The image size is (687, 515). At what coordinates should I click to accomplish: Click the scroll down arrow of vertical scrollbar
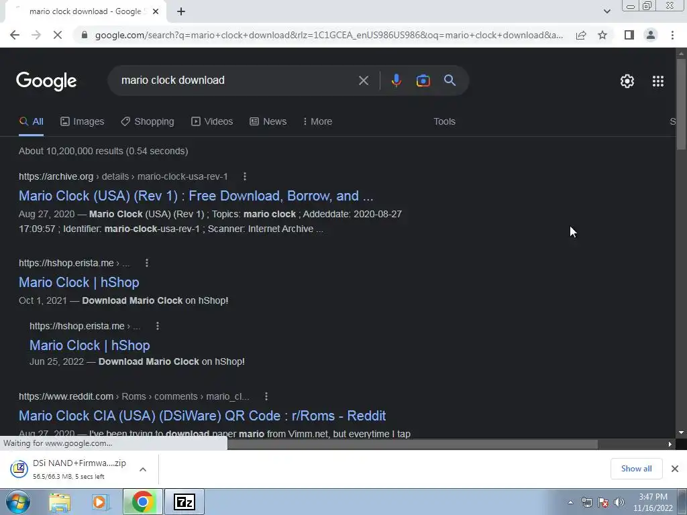(681, 433)
